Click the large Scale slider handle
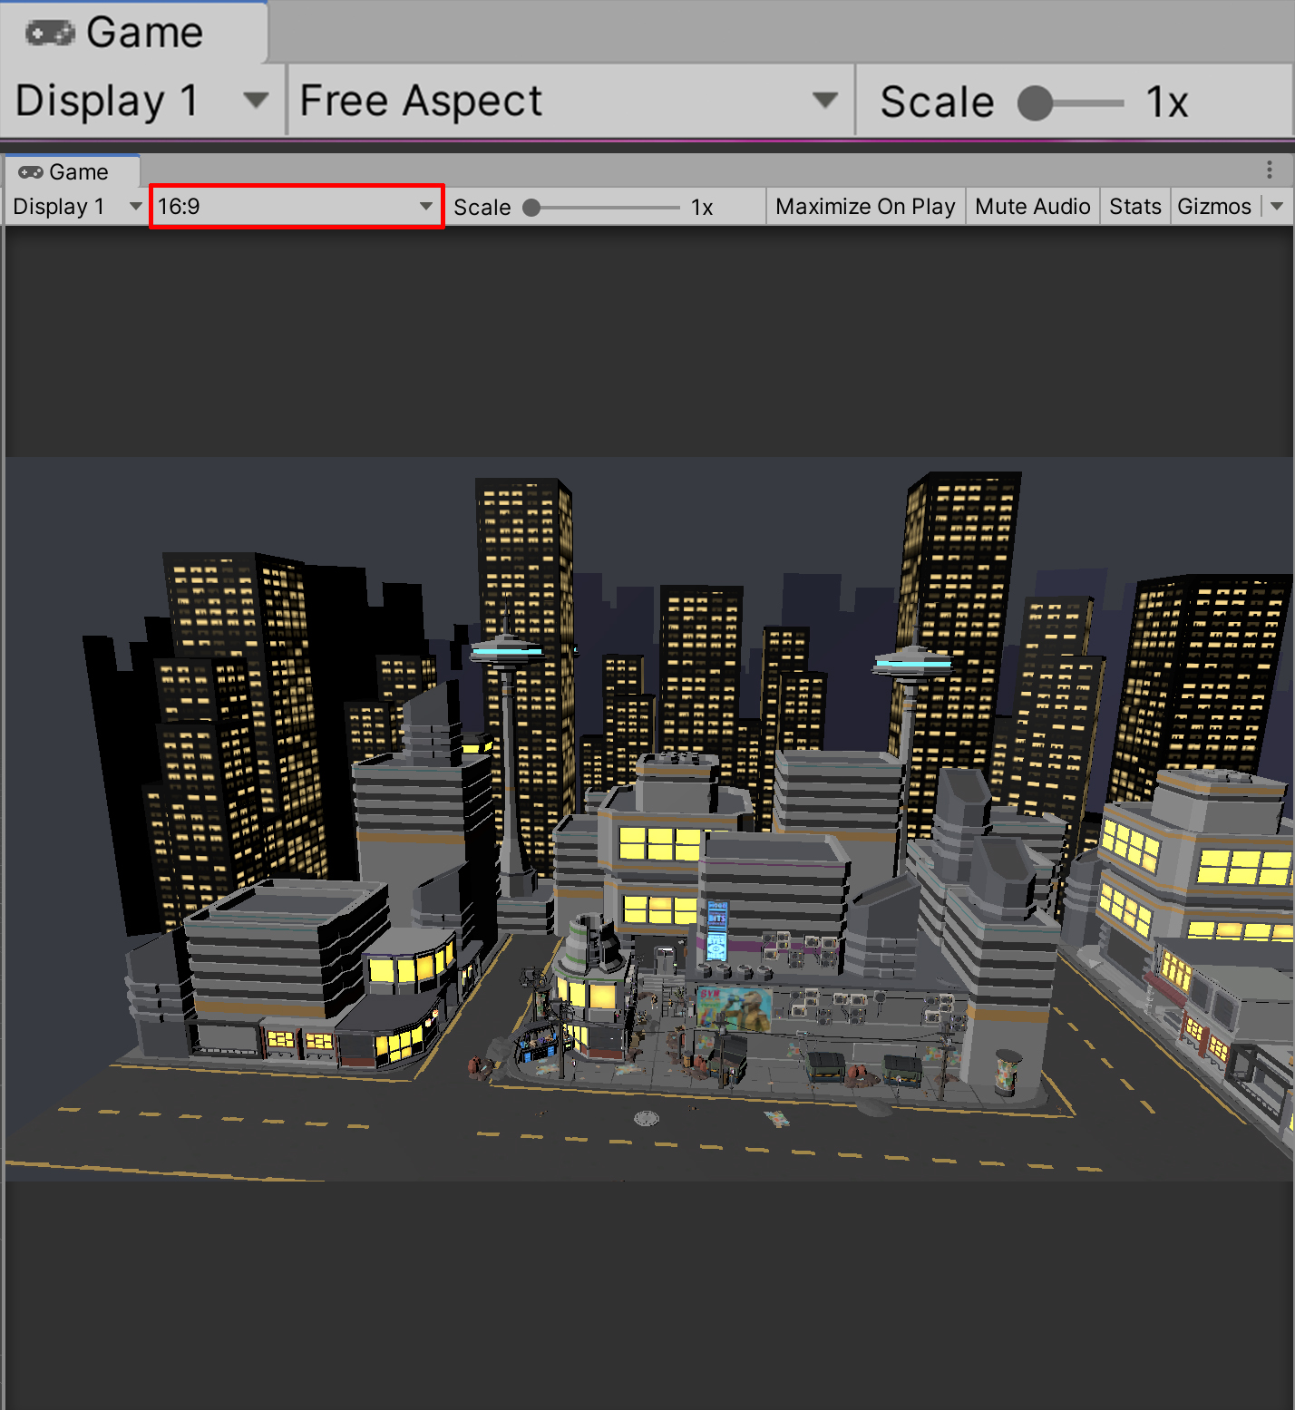This screenshot has width=1295, height=1410. click(1035, 103)
